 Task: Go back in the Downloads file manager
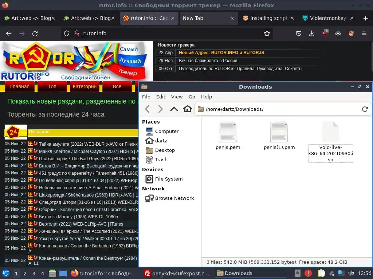point(147,109)
